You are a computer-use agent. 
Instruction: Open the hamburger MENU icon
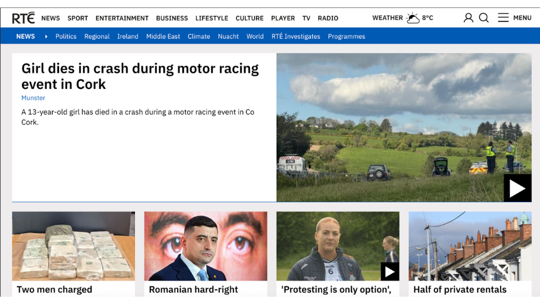[x=503, y=17]
